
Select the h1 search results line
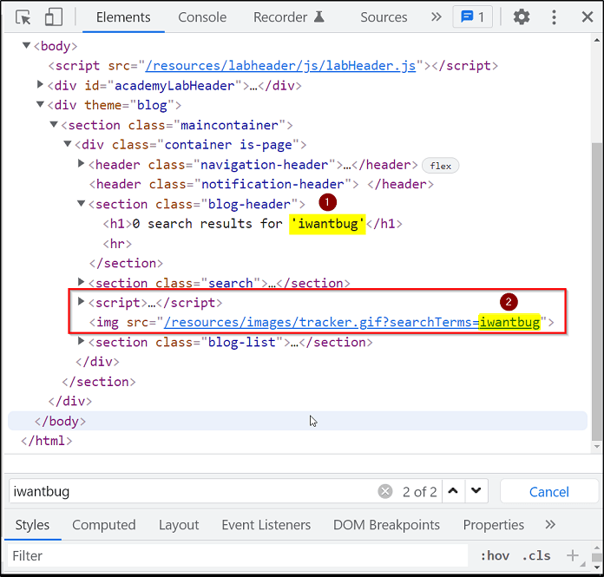point(253,224)
